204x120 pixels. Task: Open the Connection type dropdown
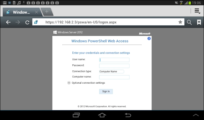(112, 72)
